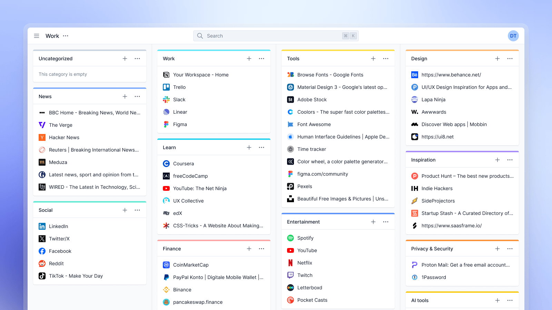This screenshot has height=310, width=552.
Task: Open the Privacy & Security options menu
Action: [510, 249]
